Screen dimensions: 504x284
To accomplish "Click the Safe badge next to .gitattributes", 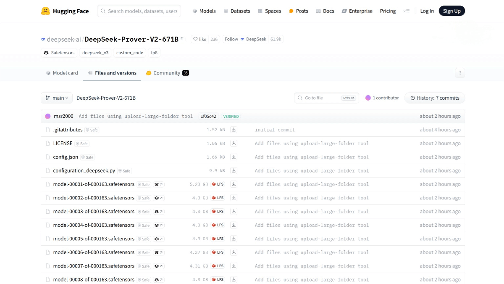I will [92, 130].
